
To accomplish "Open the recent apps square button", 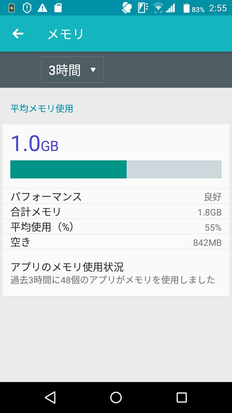I will pyautogui.click(x=181, y=397).
